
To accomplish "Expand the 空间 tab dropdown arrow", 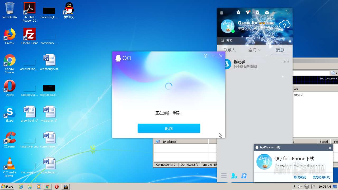I will coord(259,50).
